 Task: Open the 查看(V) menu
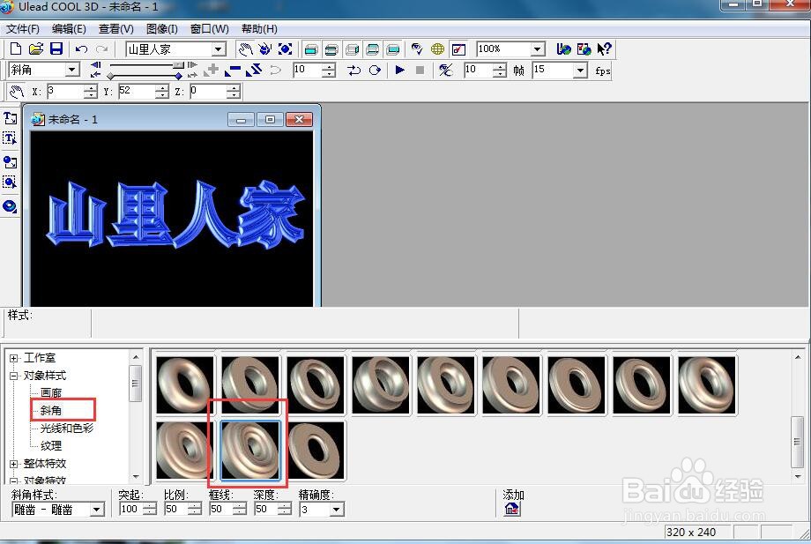115,29
